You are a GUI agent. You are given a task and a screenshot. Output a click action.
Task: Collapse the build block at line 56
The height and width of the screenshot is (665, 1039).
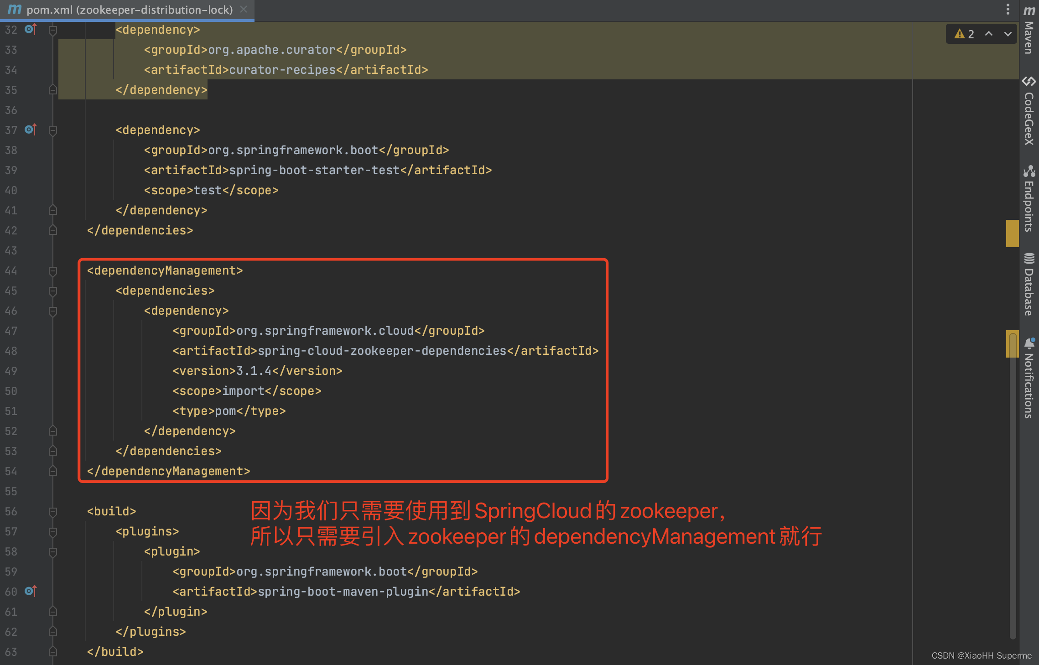[53, 512]
